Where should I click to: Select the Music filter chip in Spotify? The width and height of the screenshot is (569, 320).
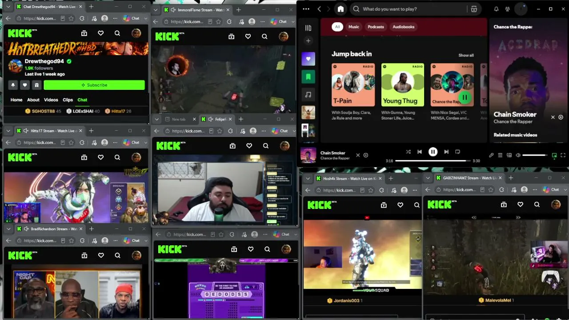354,27
